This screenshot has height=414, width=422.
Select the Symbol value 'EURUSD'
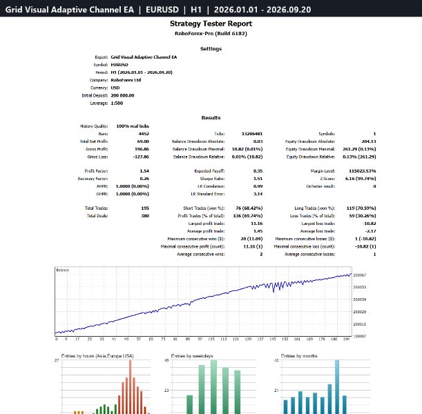click(x=119, y=65)
